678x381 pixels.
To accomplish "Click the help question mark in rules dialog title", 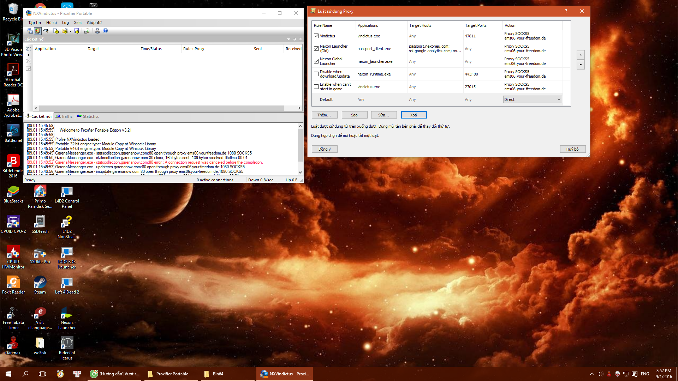I will pos(566,11).
